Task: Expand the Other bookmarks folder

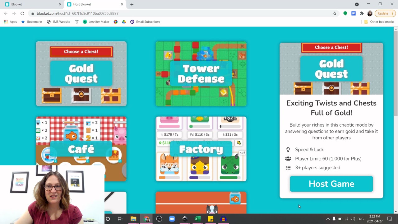Action: [x=379, y=22]
